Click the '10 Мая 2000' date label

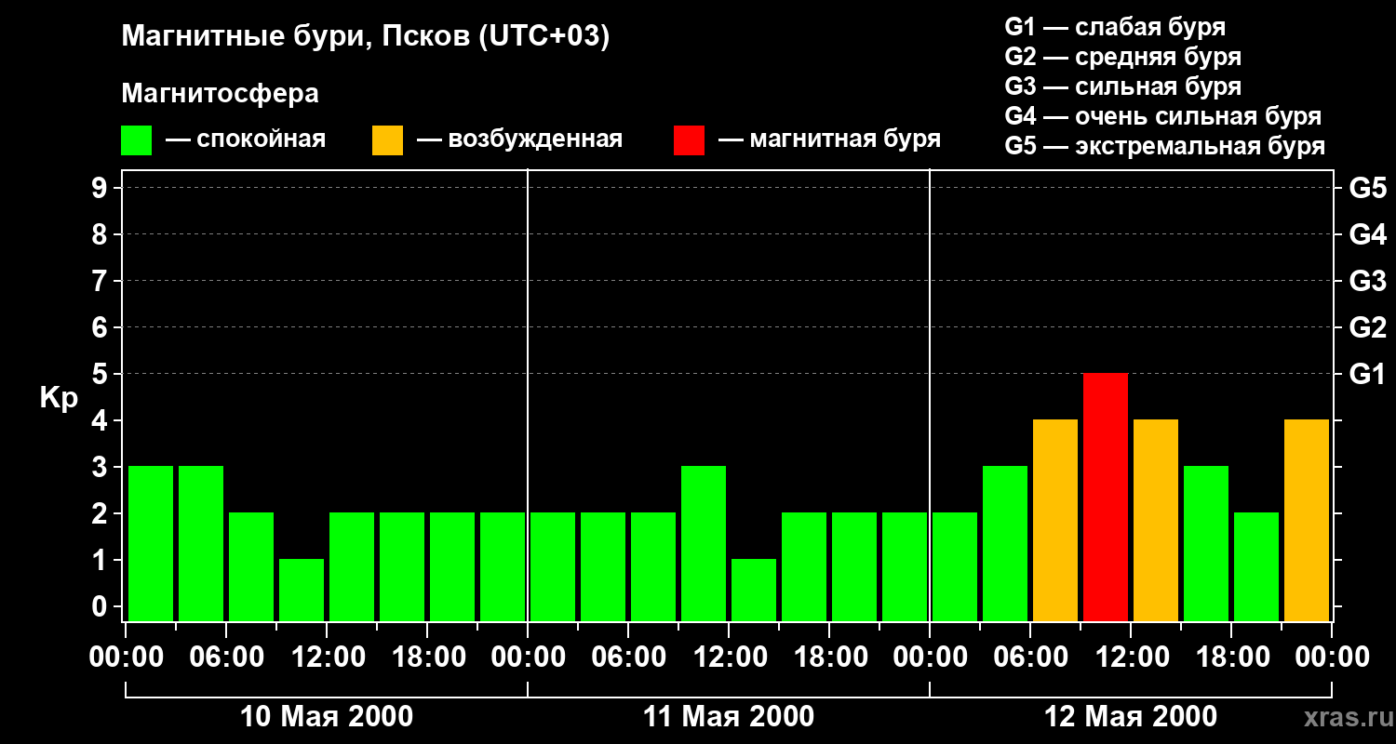(327, 717)
